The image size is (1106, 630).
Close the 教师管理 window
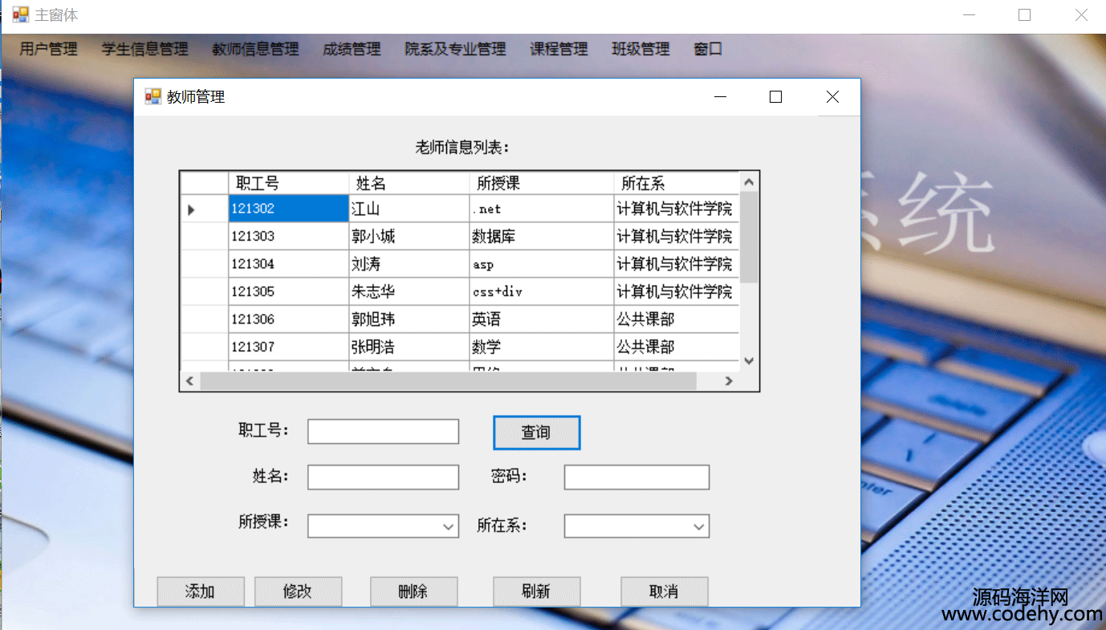pos(832,96)
